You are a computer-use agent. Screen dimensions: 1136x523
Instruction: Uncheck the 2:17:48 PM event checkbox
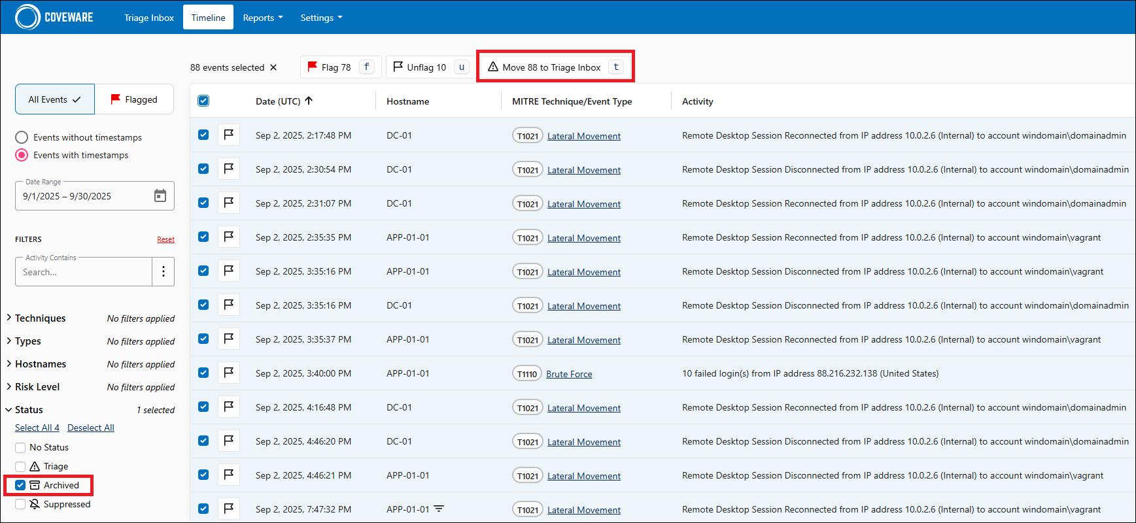(x=203, y=135)
